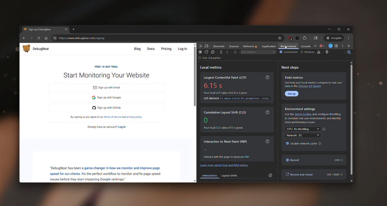Open DevTools settings gear
The height and width of the screenshot is (206, 387).
click(x=336, y=46)
